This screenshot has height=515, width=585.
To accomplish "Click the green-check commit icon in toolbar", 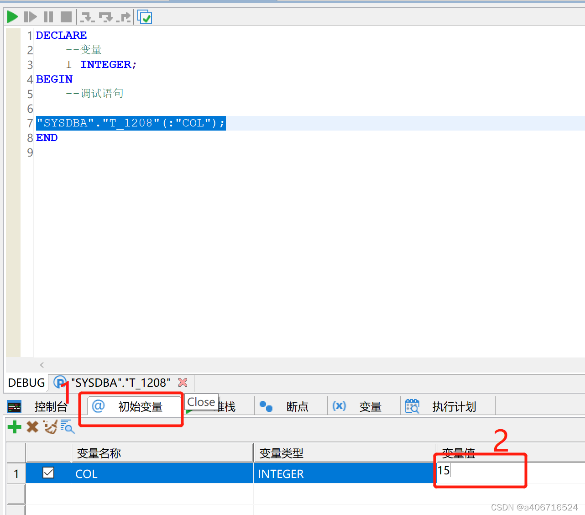I will point(145,17).
